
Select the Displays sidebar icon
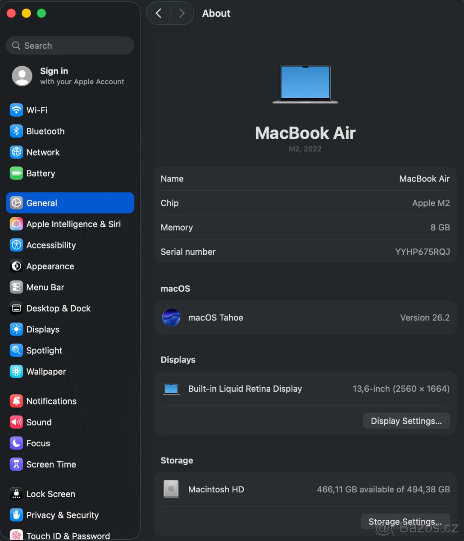coord(43,330)
